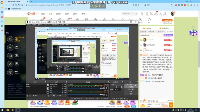This screenshot has width=200, height=112.
Task: Select the 上路 top lane role icon
Action: 10,39
